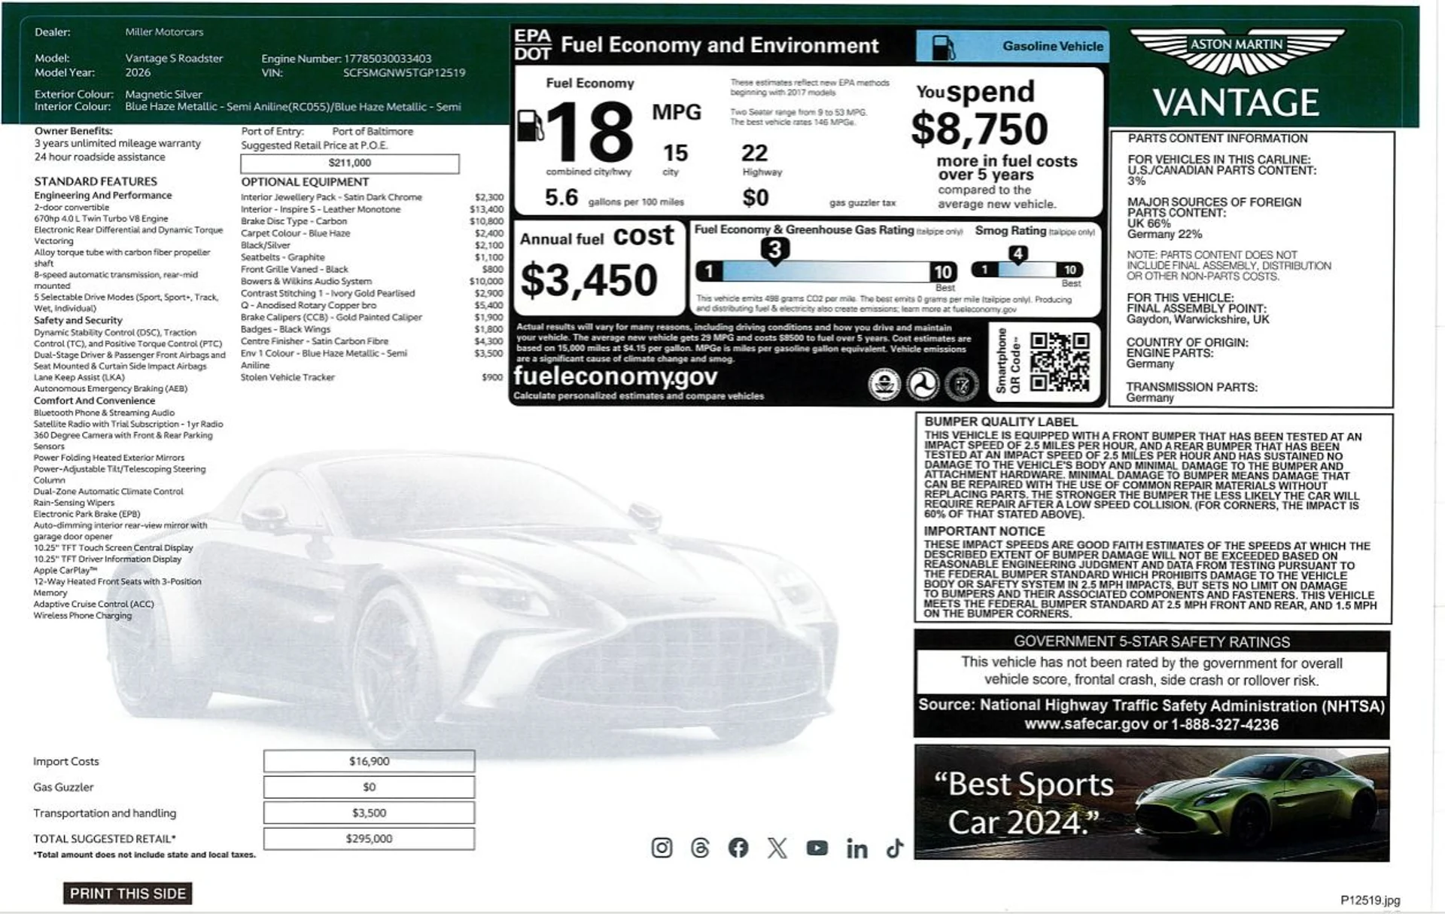The height and width of the screenshot is (914, 1445).
Task: Open the X (Twitter) social icon
Action: [x=777, y=848]
